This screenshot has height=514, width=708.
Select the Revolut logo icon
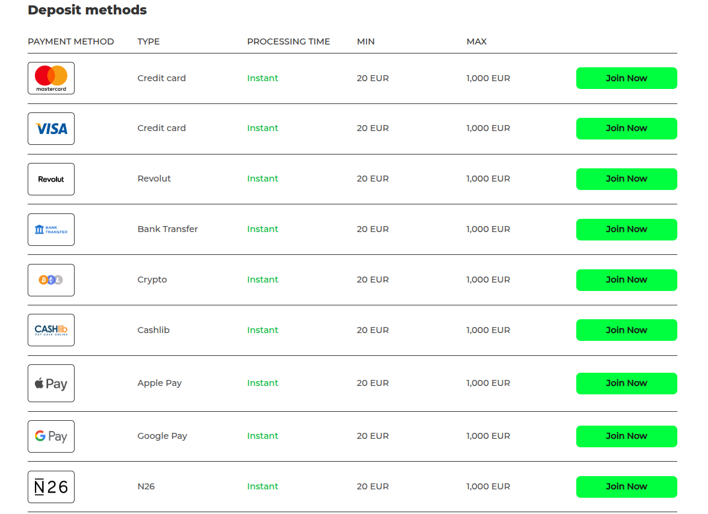tap(51, 179)
